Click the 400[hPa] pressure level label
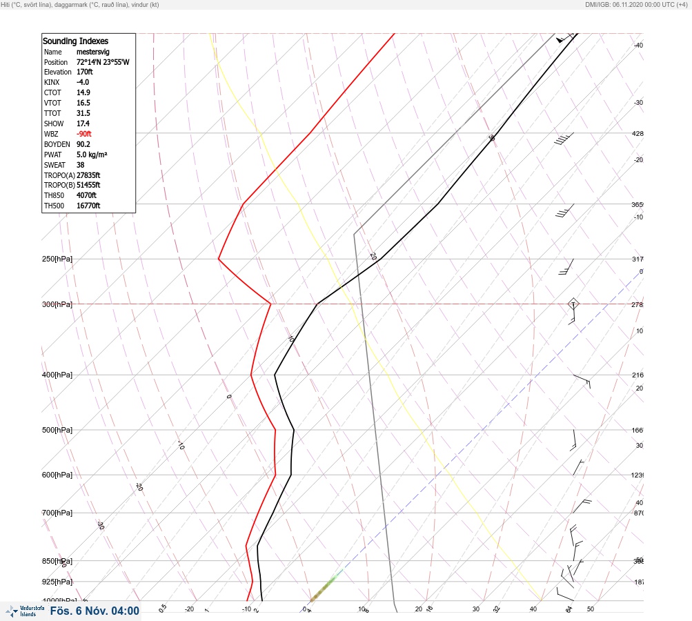Viewport: 692px width, 621px height. click(x=57, y=375)
